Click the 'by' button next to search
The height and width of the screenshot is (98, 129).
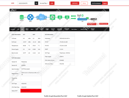36,3
